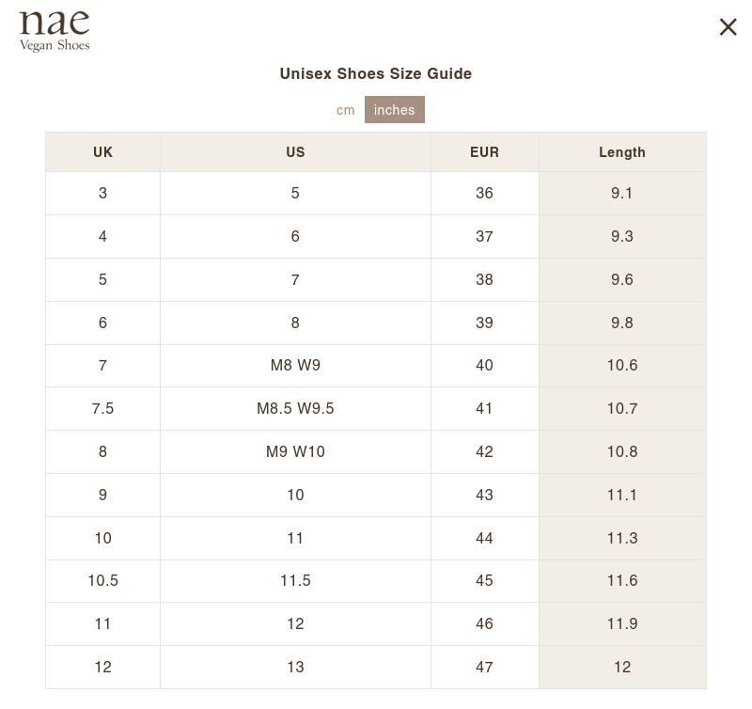Switch units to cm

coord(346,110)
